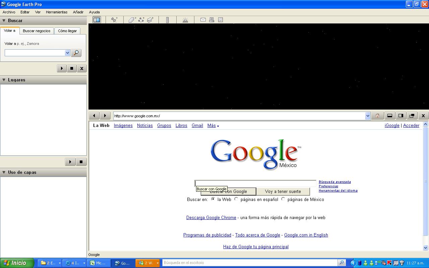Click the 'Voy a tener suerte' button
This screenshot has width=429, height=268.
tap(283, 192)
